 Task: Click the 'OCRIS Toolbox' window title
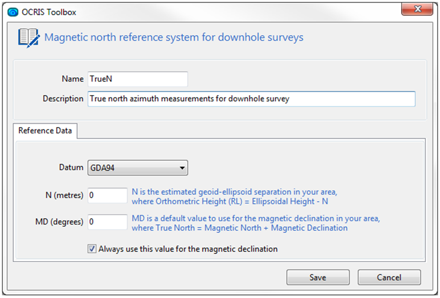point(49,12)
